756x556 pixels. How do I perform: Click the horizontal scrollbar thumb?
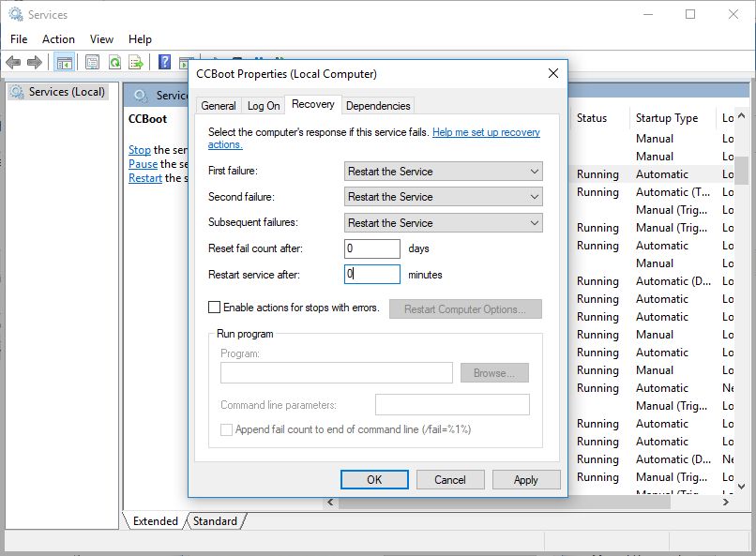505,503
